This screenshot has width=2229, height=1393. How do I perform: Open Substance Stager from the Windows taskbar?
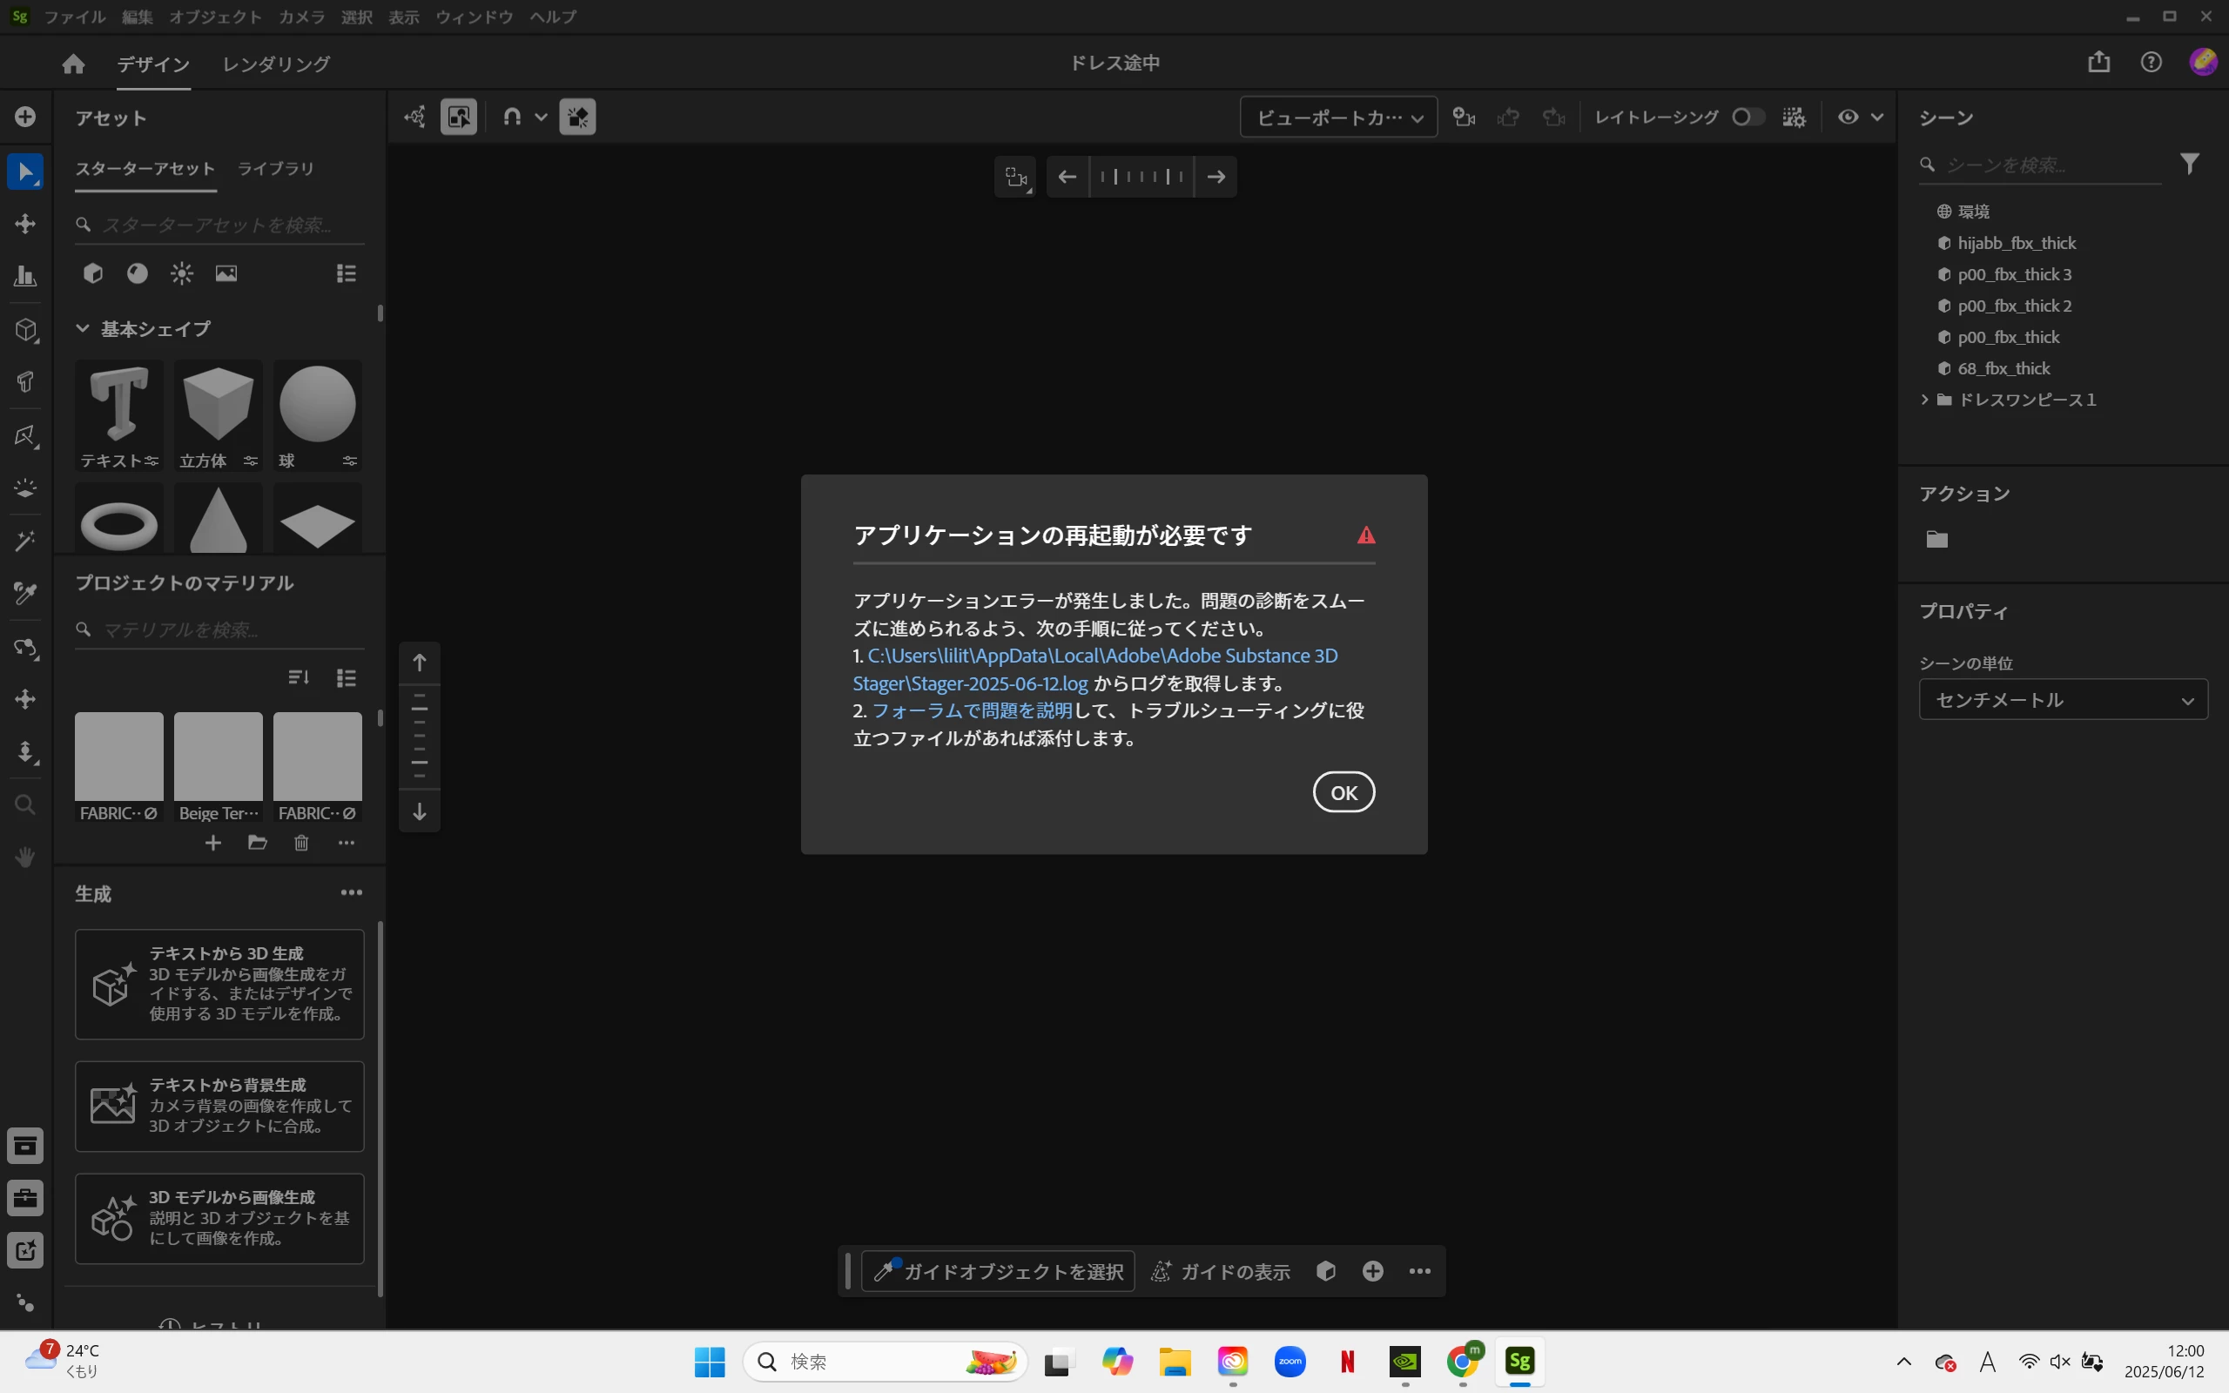click(1519, 1362)
